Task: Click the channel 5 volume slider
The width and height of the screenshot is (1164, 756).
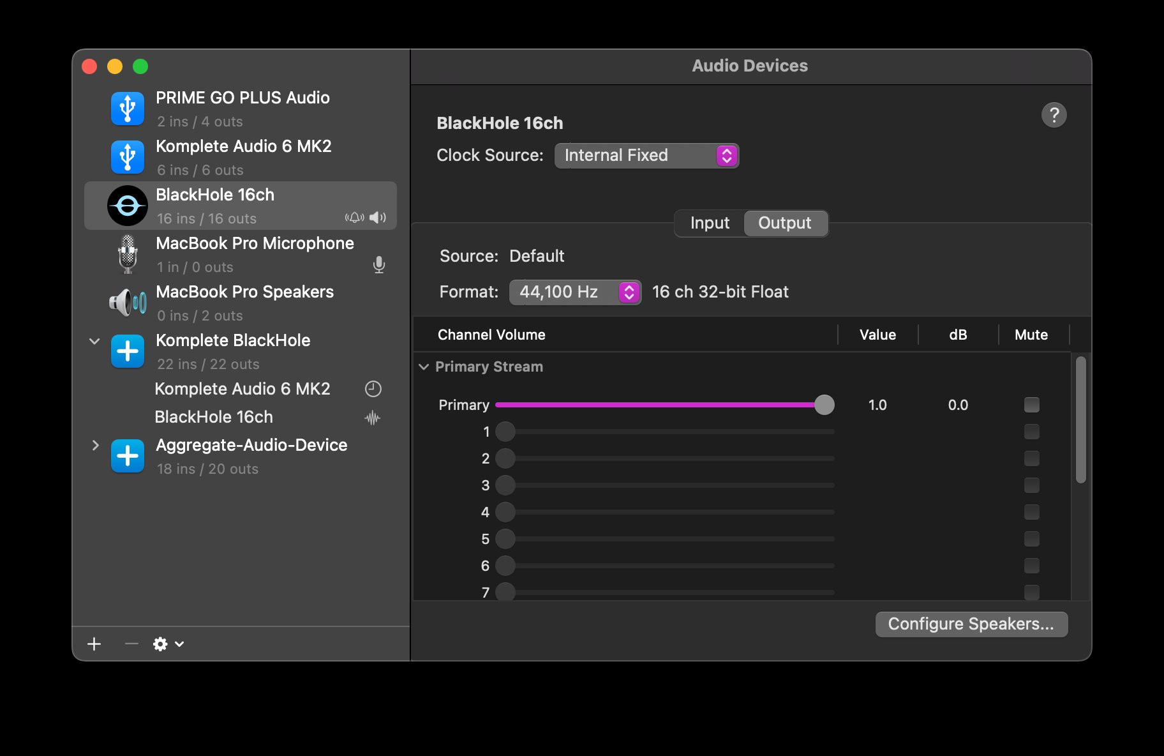Action: 664,539
